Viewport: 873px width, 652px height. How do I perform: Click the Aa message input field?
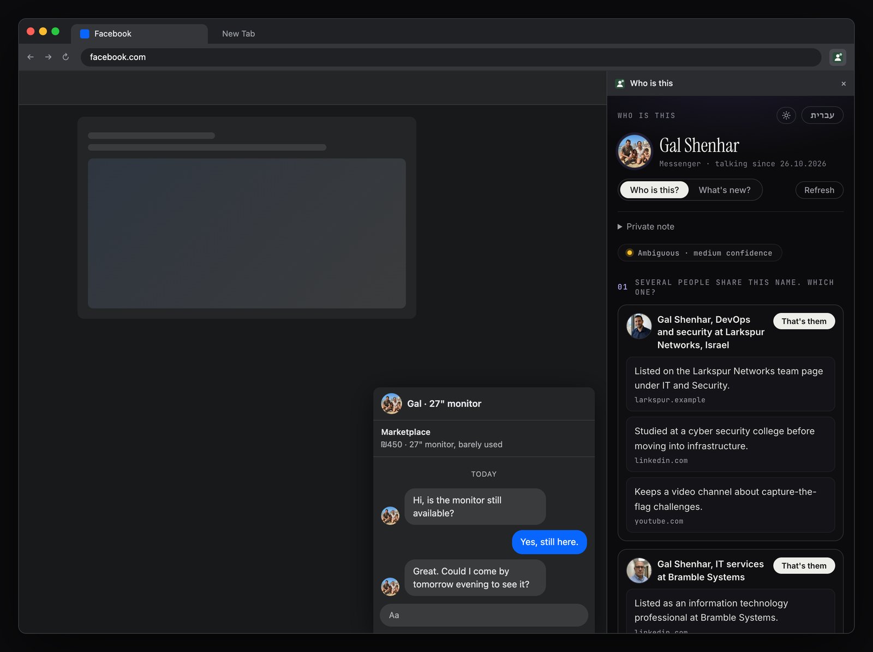click(x=483, y=615)
